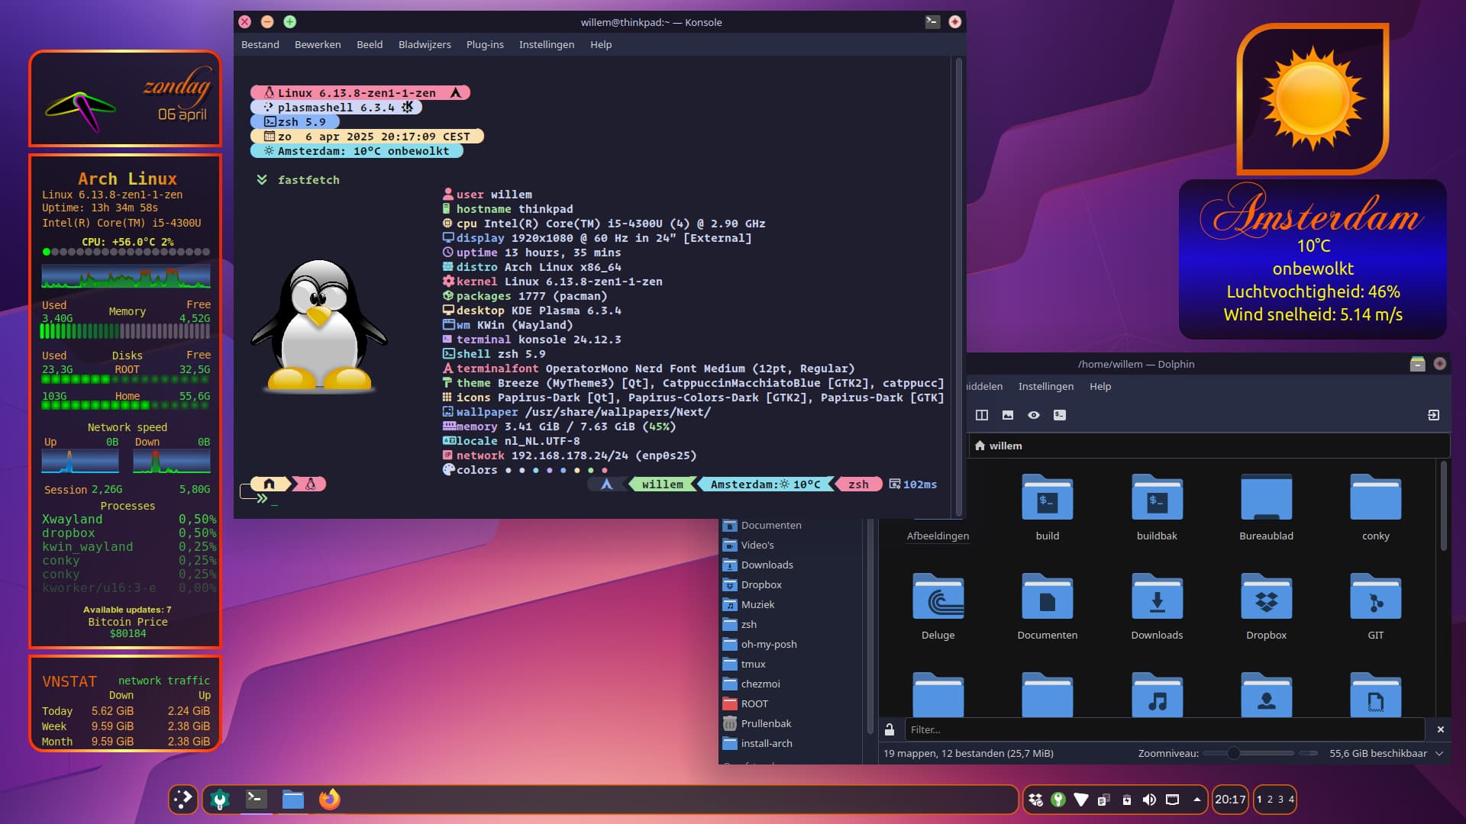
Task: Click the Konsole vertical scrollbar
Action: (959, 287)
